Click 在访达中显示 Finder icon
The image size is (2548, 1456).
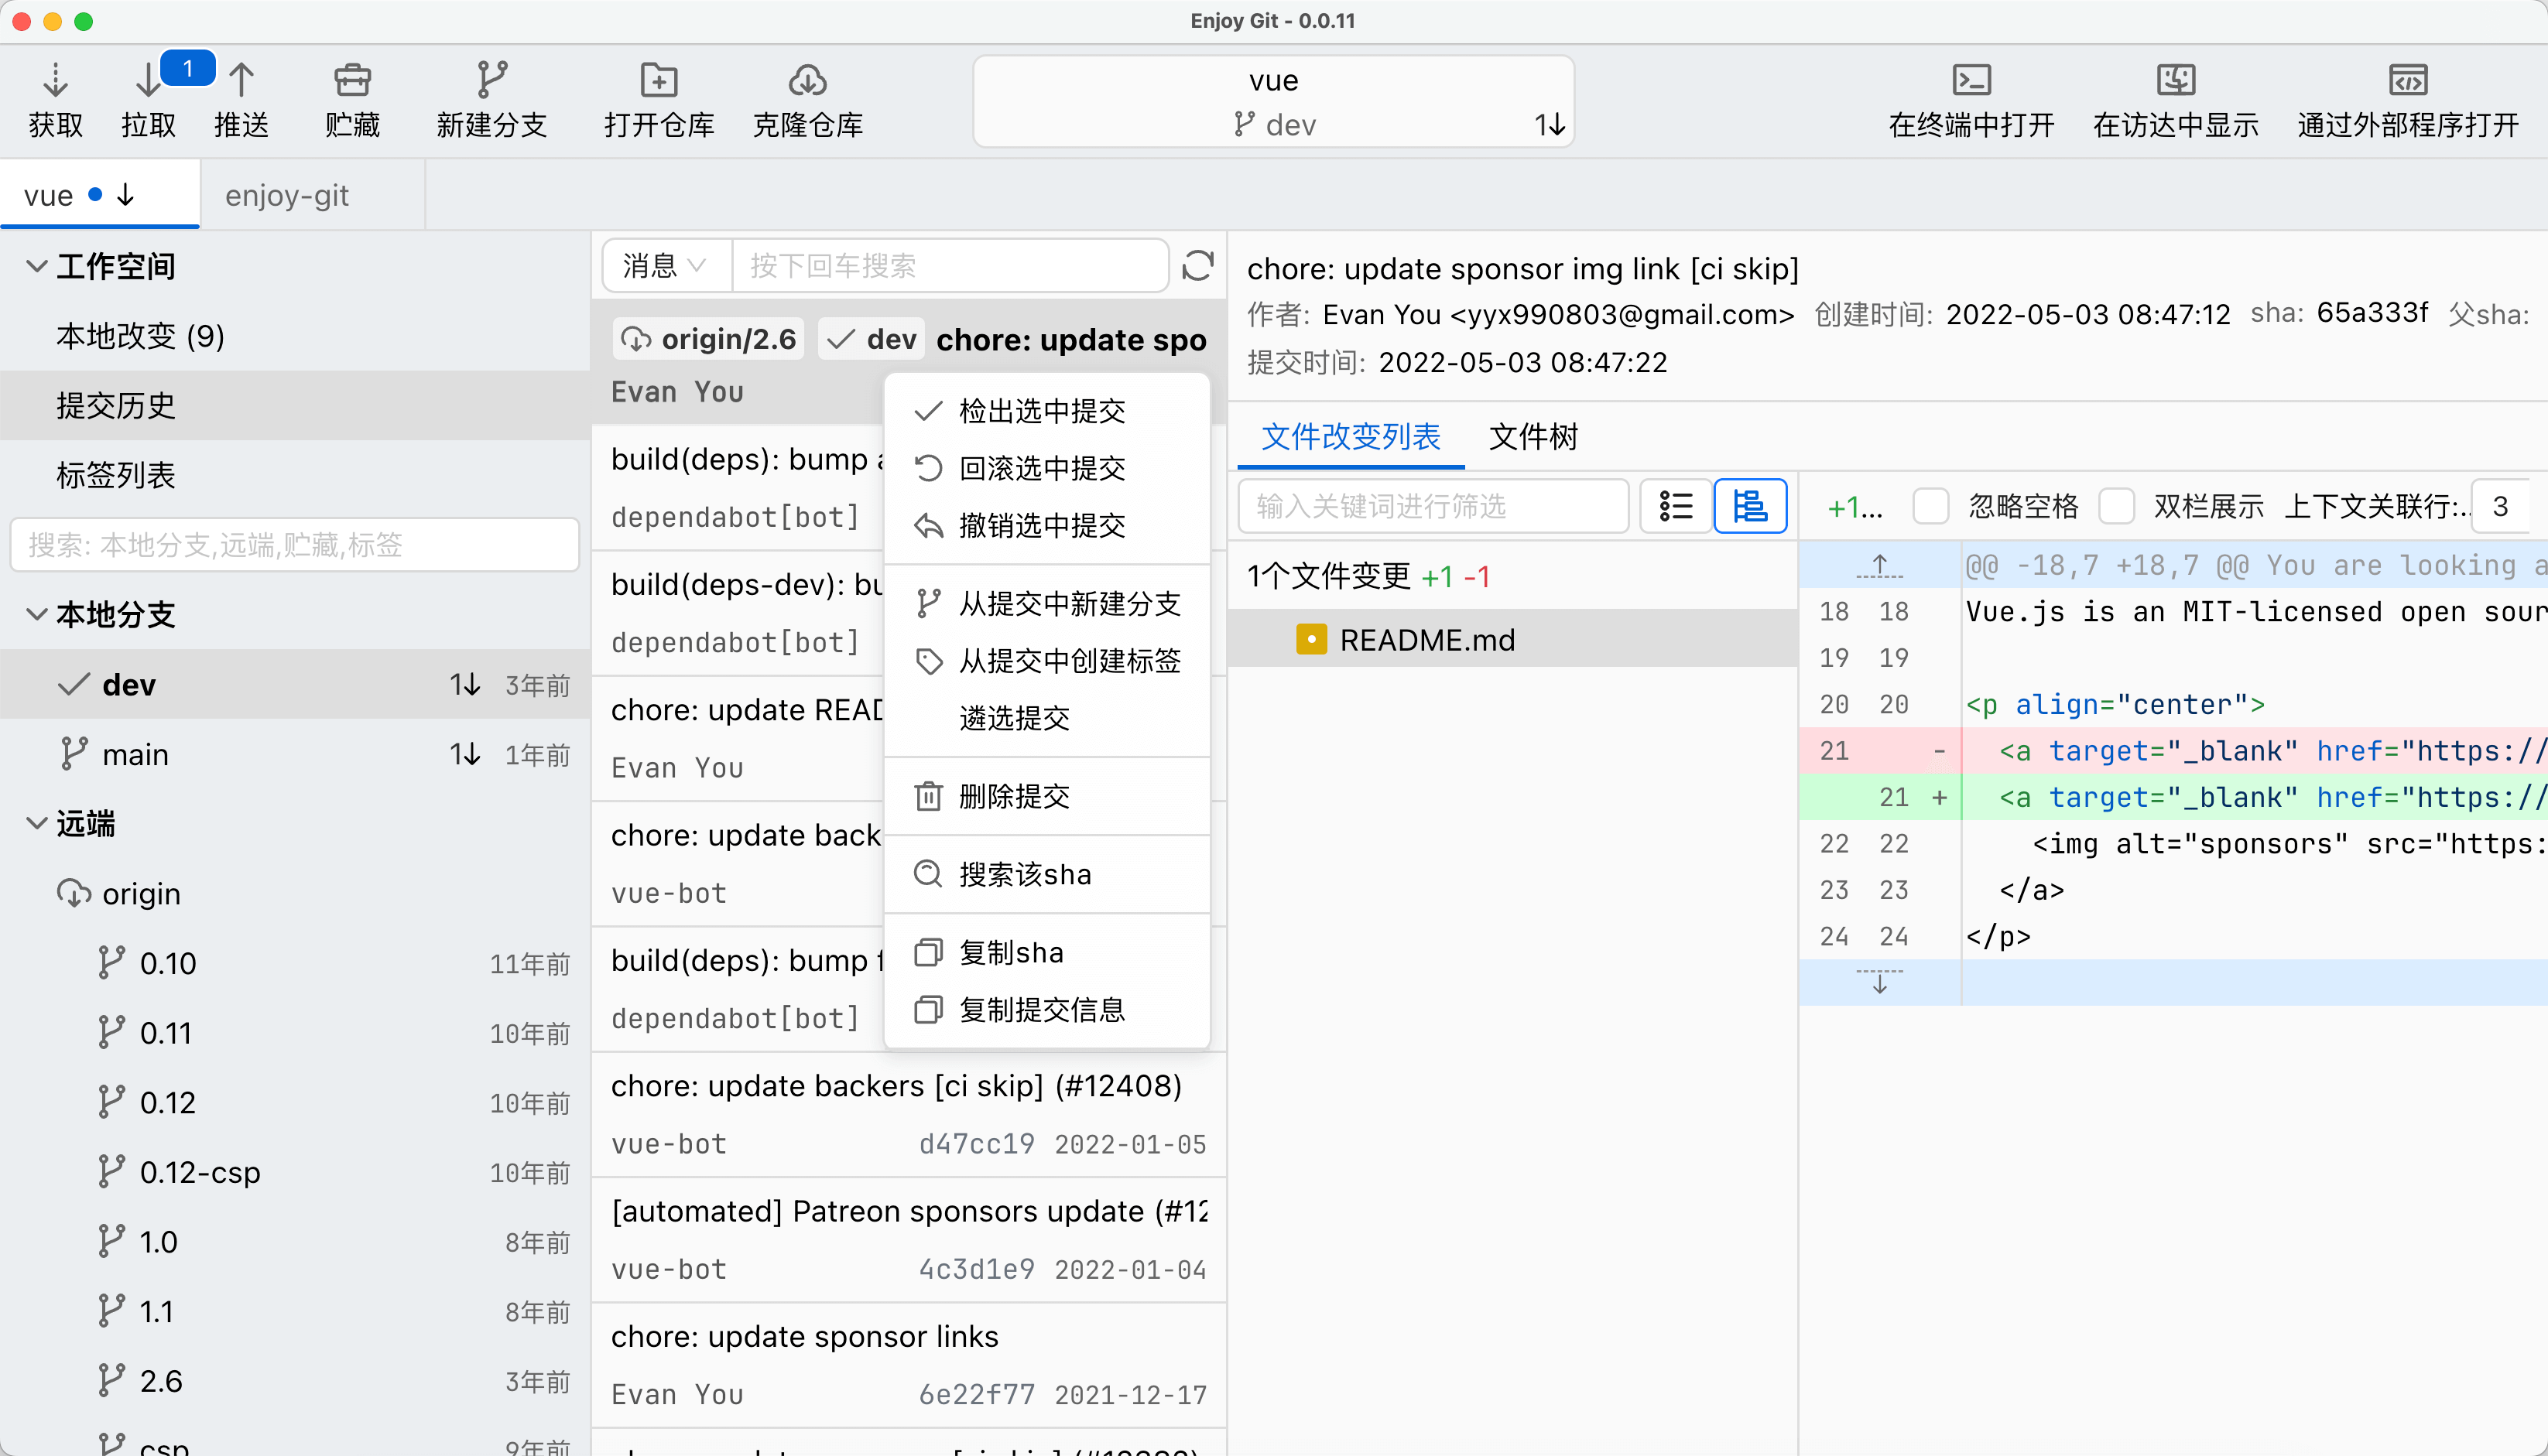2175,80
